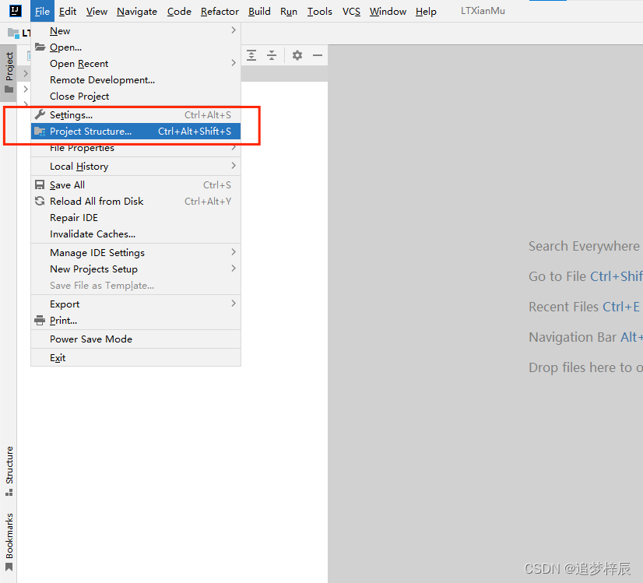Open the Structure tool window sidebar tab
Viewport: 643px width, 583px height.
coord(9,471)
